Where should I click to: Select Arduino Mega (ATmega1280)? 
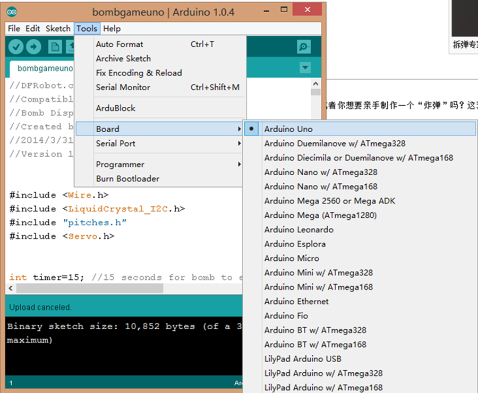pyautogui.click(x=360, y=215)
